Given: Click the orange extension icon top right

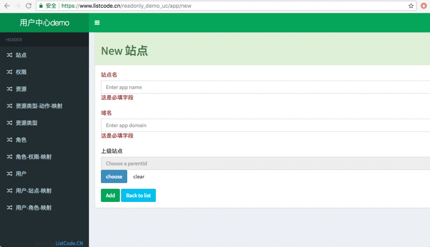Looking at the screenshot, I should point(423,6).
